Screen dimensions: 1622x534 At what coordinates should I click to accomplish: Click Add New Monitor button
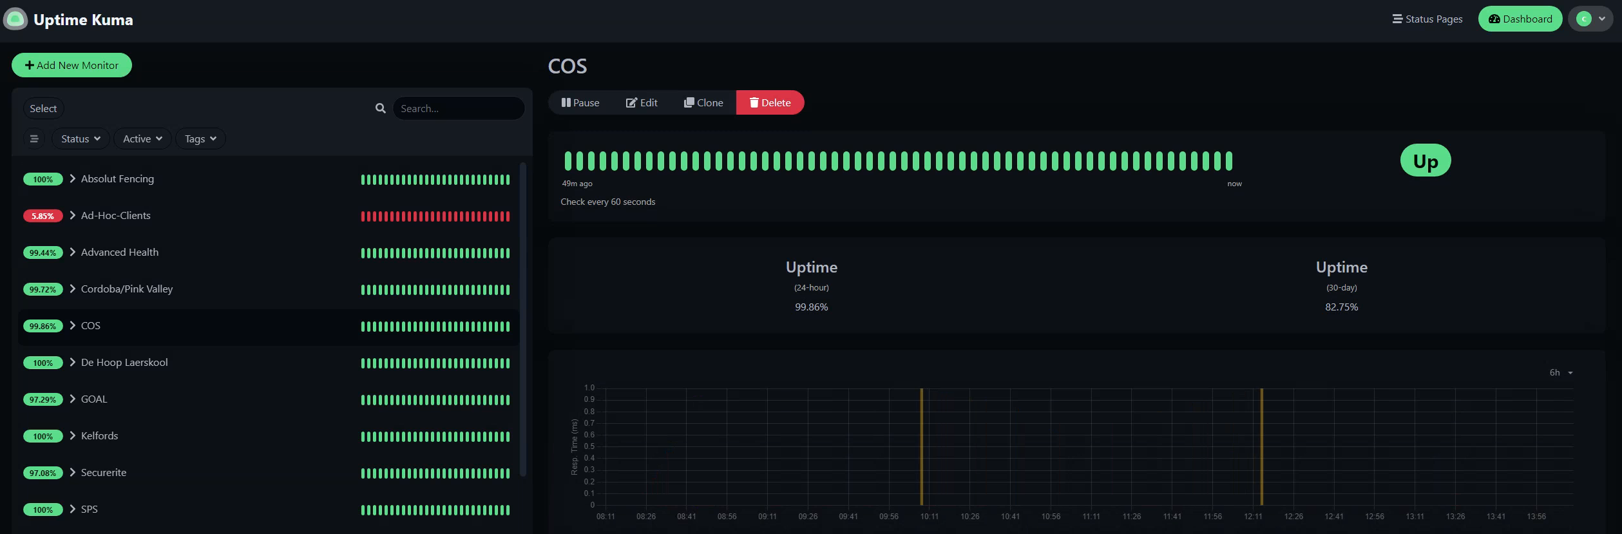[x=72, y=65]
